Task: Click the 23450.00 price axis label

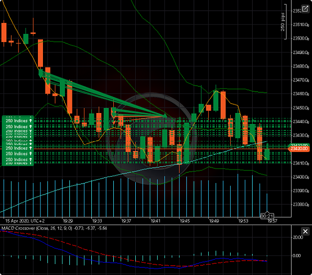Action: (301, 107)
